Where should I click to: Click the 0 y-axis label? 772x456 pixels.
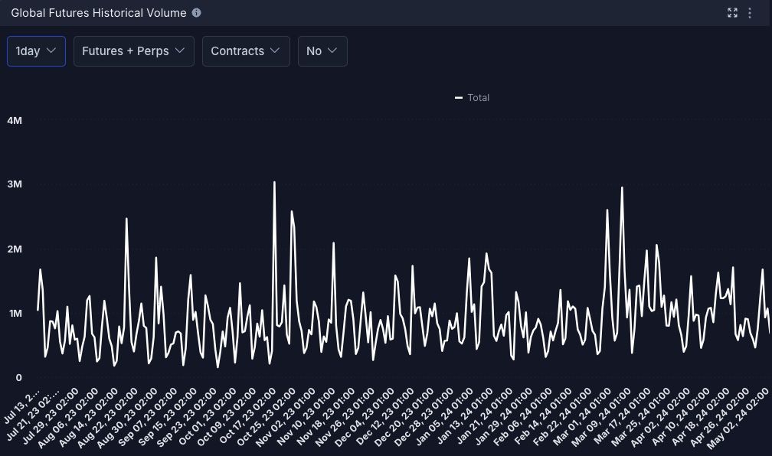pos(18,378)
